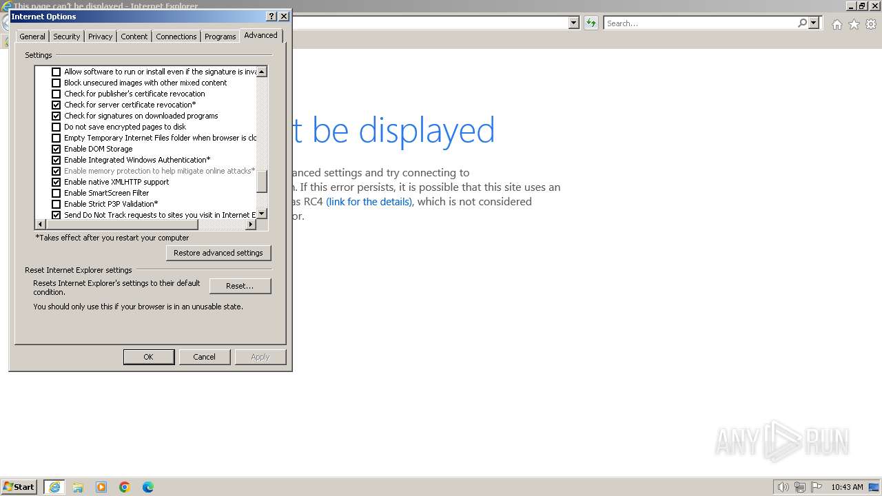
Task: Uncheck Check for server certificate revocation
Action: click(57, 105)
